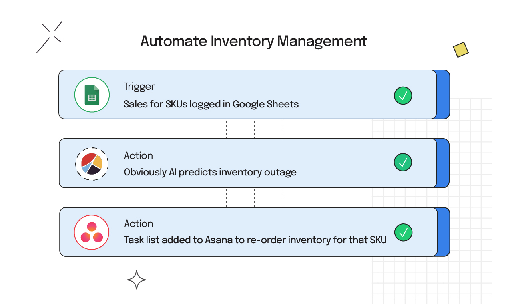The width and height of the screenshot is (508, 304).
Task: Select the Obviously AI action card
Action: pyautogui.click(x=254, y=163)
